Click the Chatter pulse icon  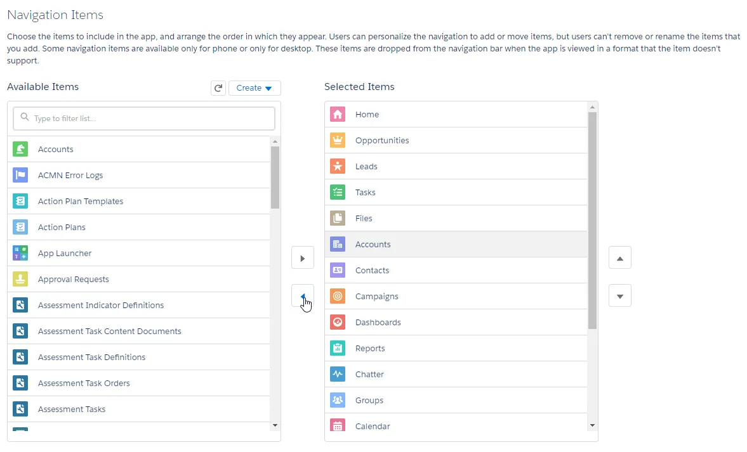(338, 374)
